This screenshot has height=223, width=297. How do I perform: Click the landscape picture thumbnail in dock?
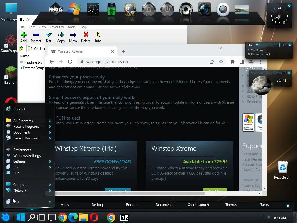tap(242, 9)
